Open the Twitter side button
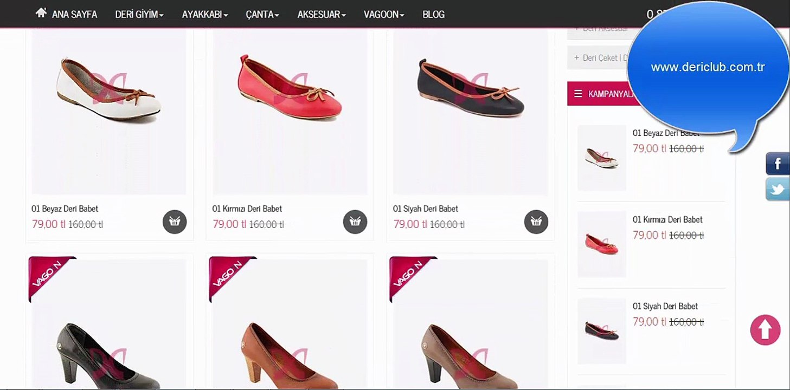This screenshot has width=790, height=390. tap(778, 190)
